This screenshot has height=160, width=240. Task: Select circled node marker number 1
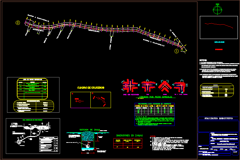(x=176, y=51)
